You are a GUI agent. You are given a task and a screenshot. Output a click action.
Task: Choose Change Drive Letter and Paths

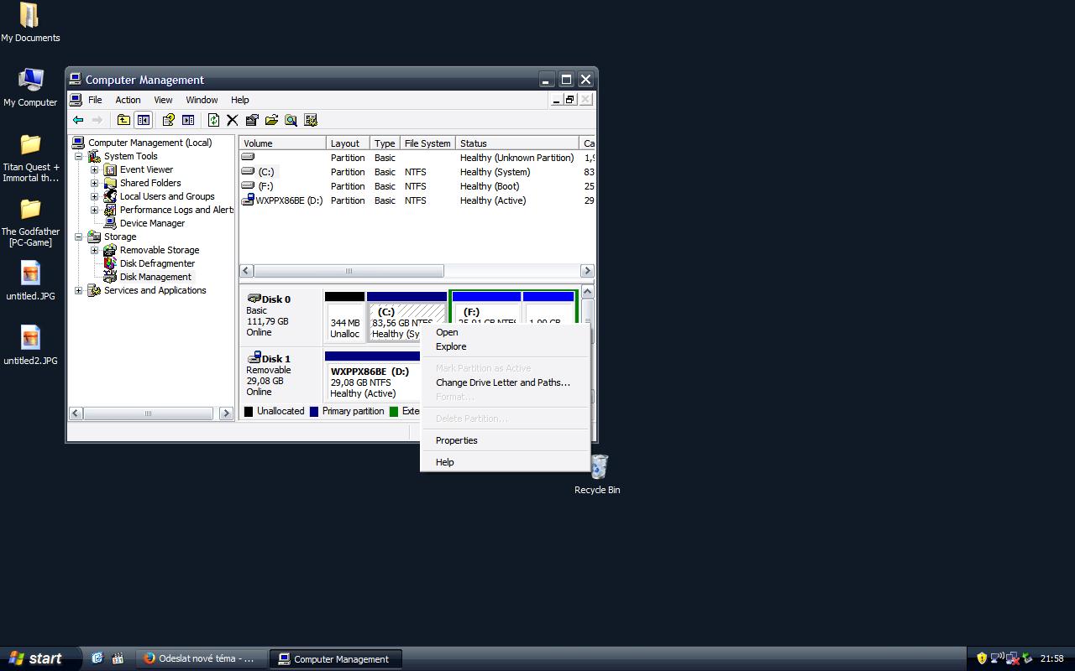502,382
